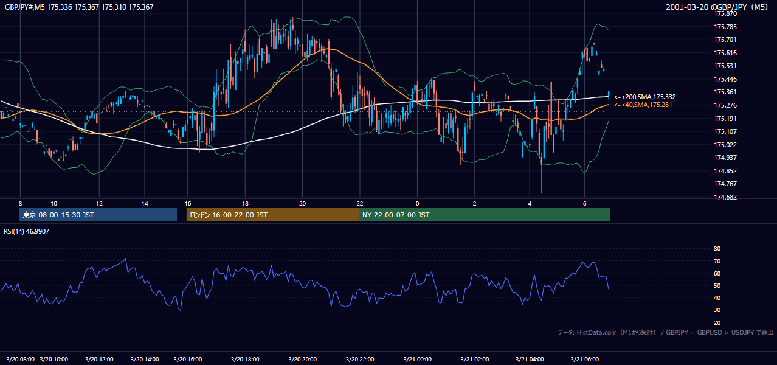Click the hour tick '14' under the price chart
The width and height of the screenshot is (777, 365).
pos(145,203)
